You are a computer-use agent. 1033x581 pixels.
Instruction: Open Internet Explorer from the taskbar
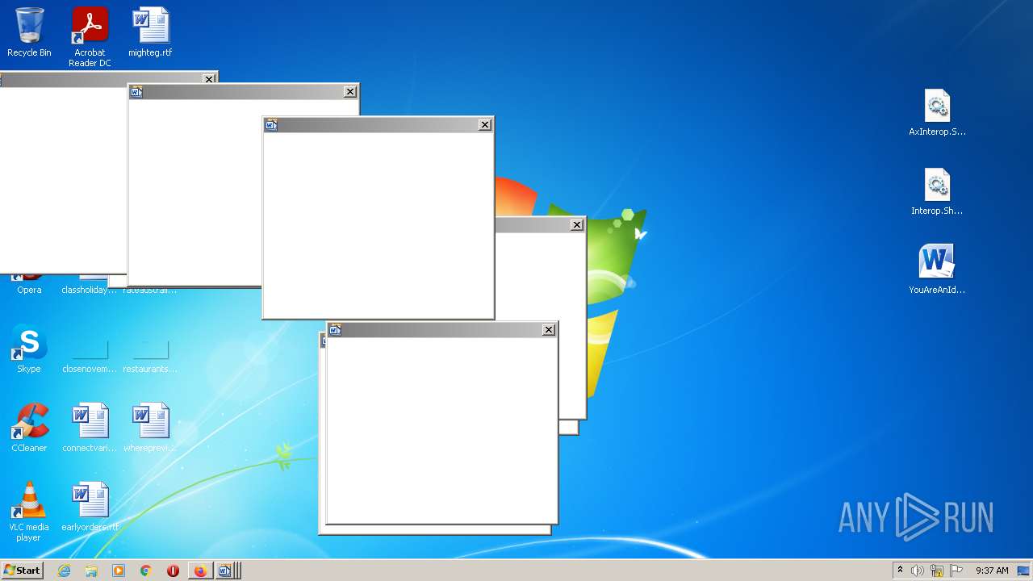tap(65, 571)
